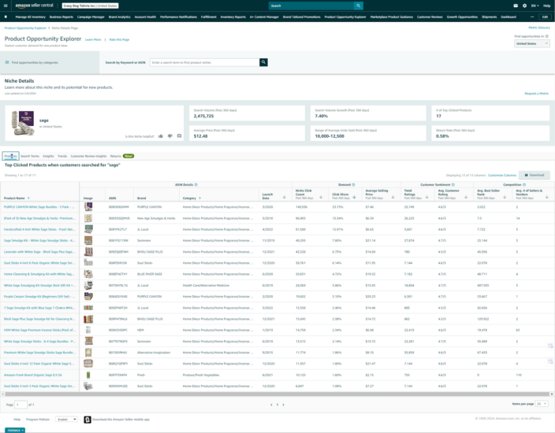This screenshot has height=433, width=555.
Task: Click thumbs down for niche helpful
Action: point(170,136)
